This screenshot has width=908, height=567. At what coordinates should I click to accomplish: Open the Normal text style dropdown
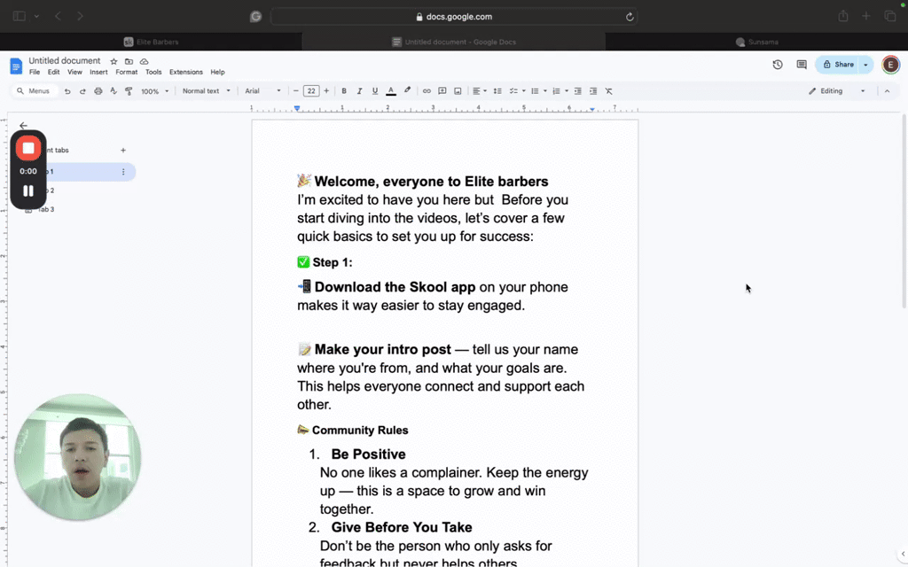click(206, 91)
